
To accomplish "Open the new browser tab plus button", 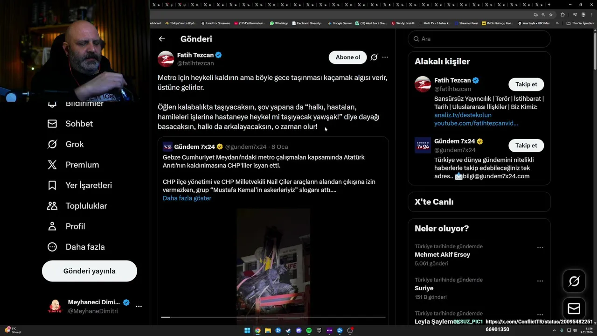I will click(549, 5).
